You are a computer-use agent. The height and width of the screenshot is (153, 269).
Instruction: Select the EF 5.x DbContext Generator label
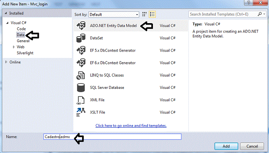pos(113,50)
